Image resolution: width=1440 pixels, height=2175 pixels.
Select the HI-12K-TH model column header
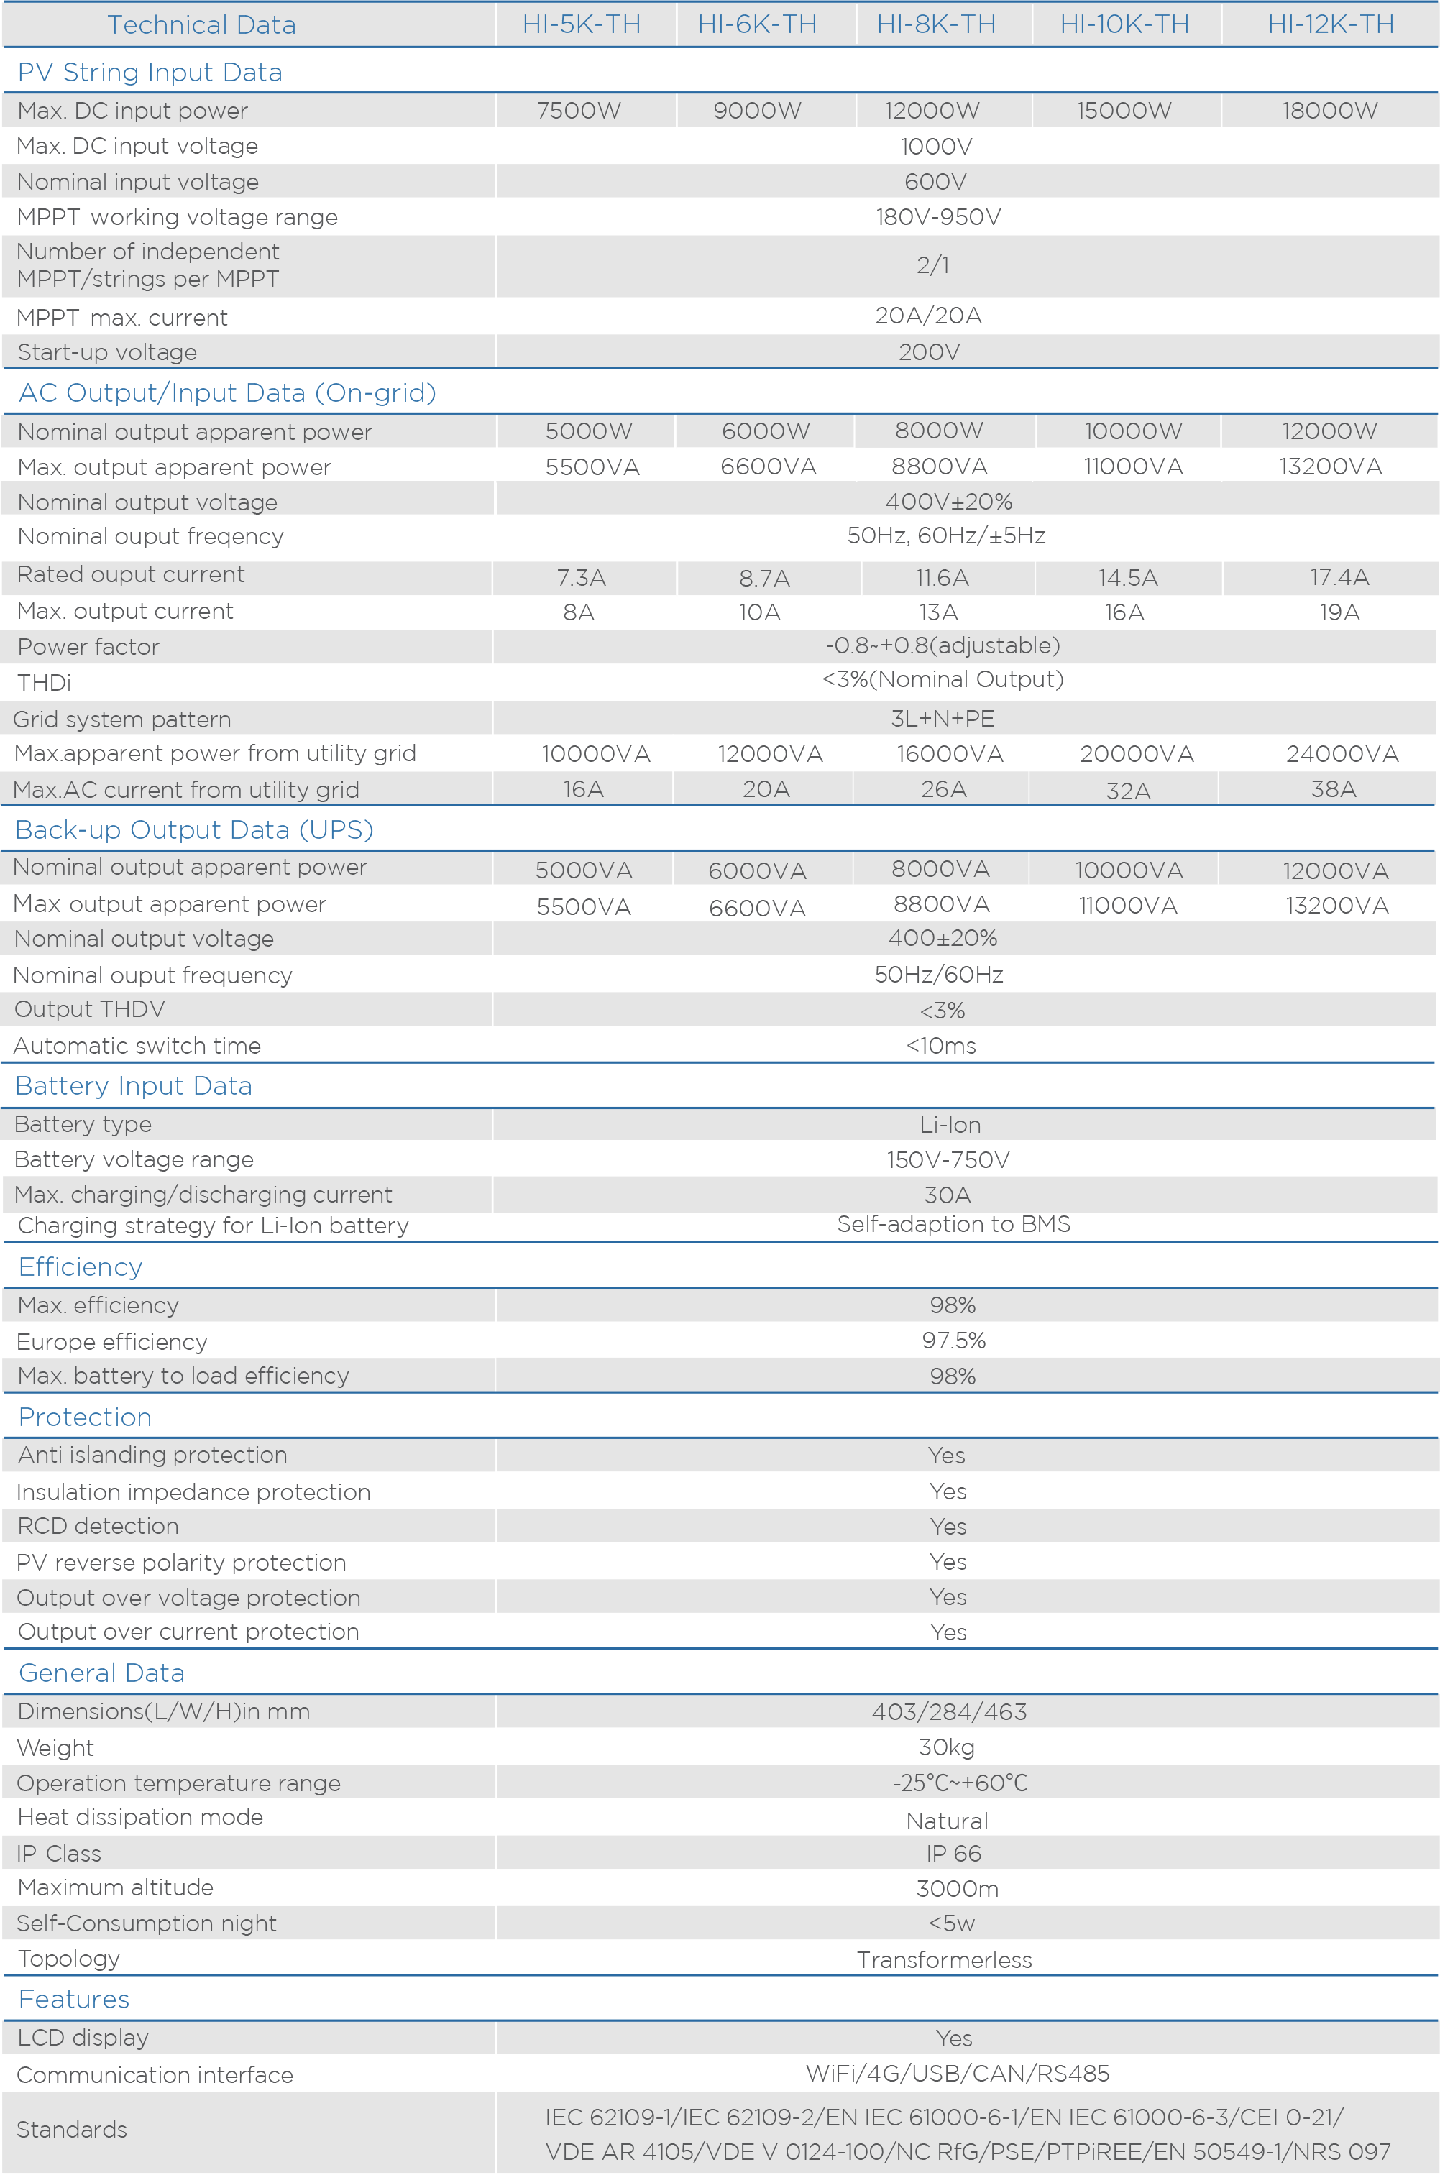1330,24
